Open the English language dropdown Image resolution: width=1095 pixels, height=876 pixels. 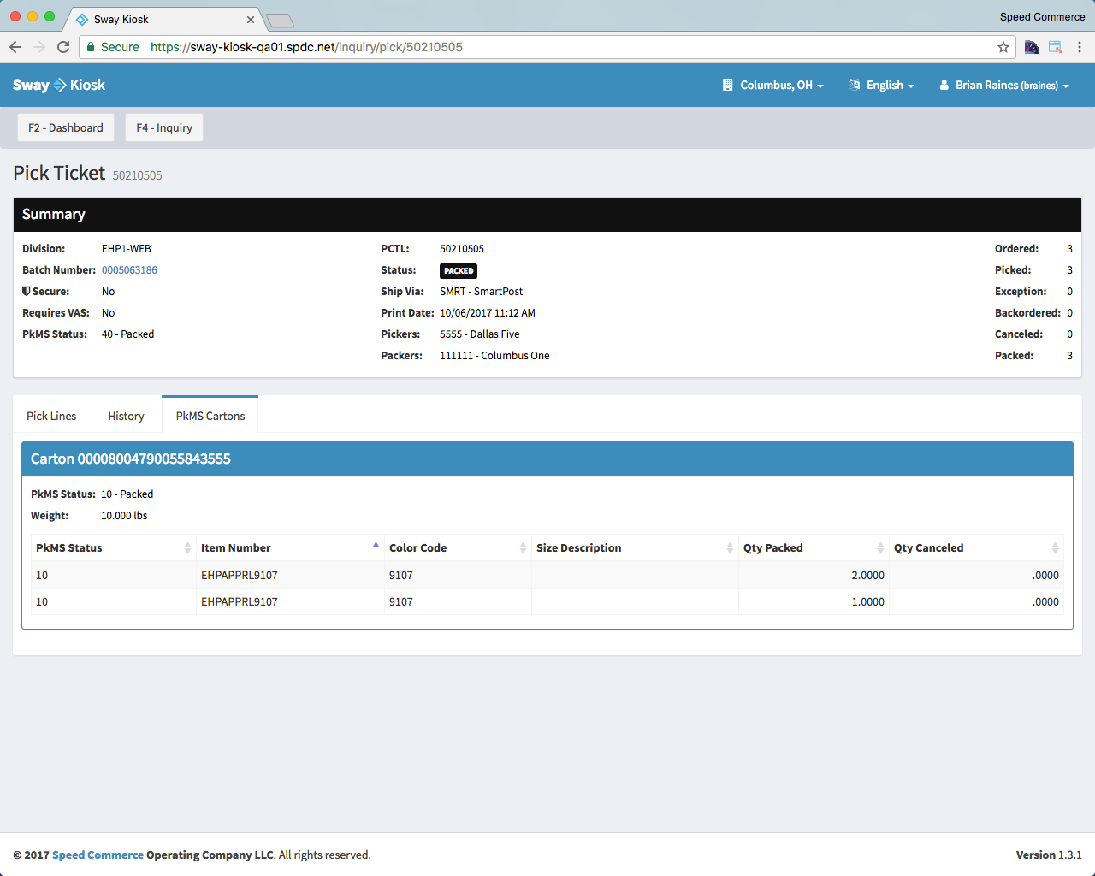pyautogui.click(x=882, y=85)
